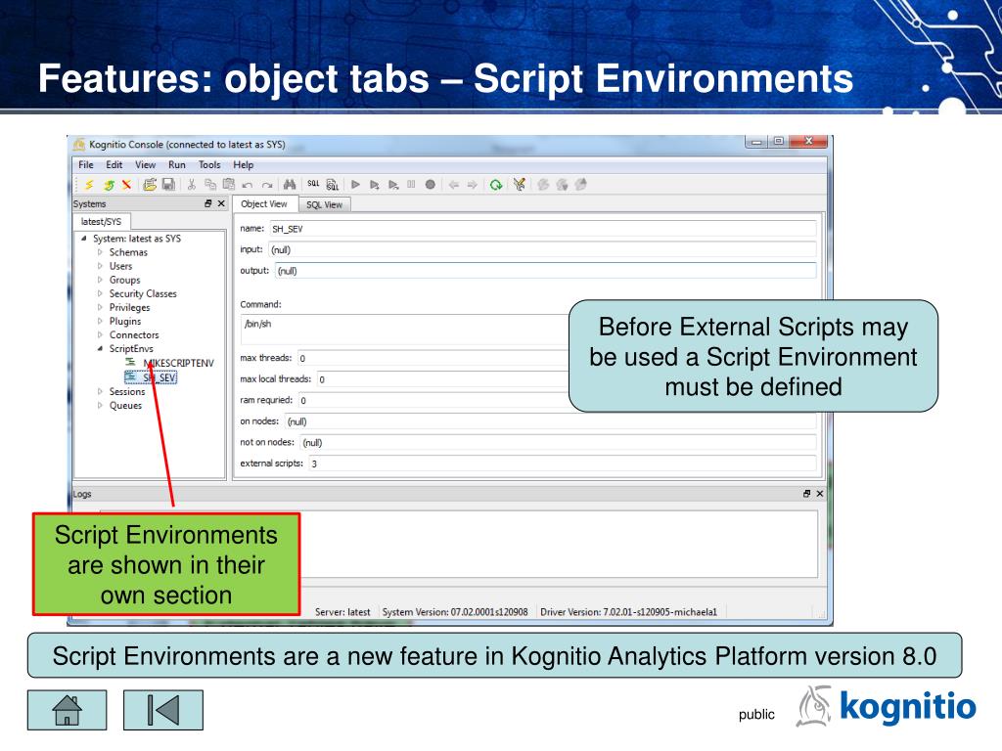Expand the Security Classes tree node

100,293
